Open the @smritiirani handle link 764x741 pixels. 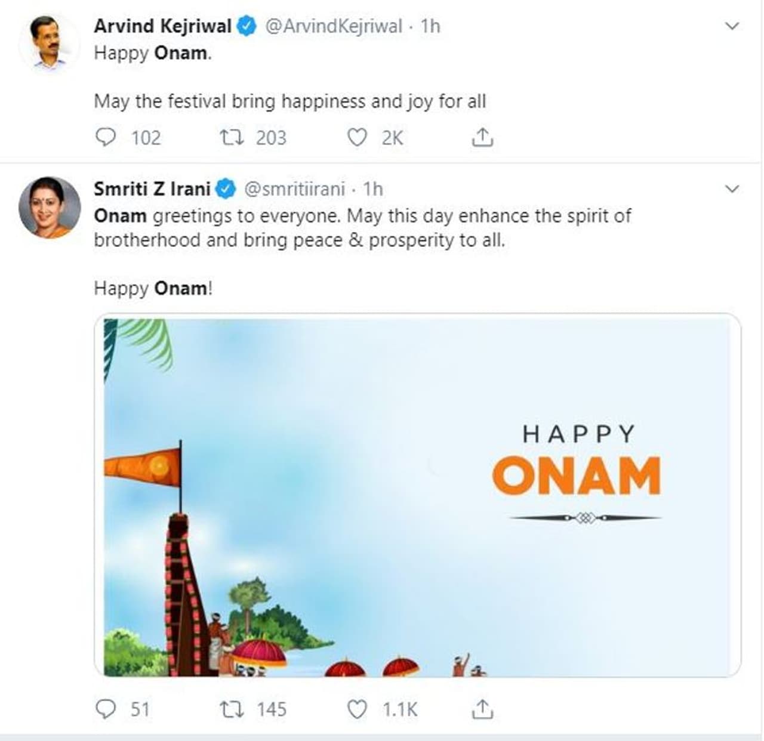(x=294, y=189)
